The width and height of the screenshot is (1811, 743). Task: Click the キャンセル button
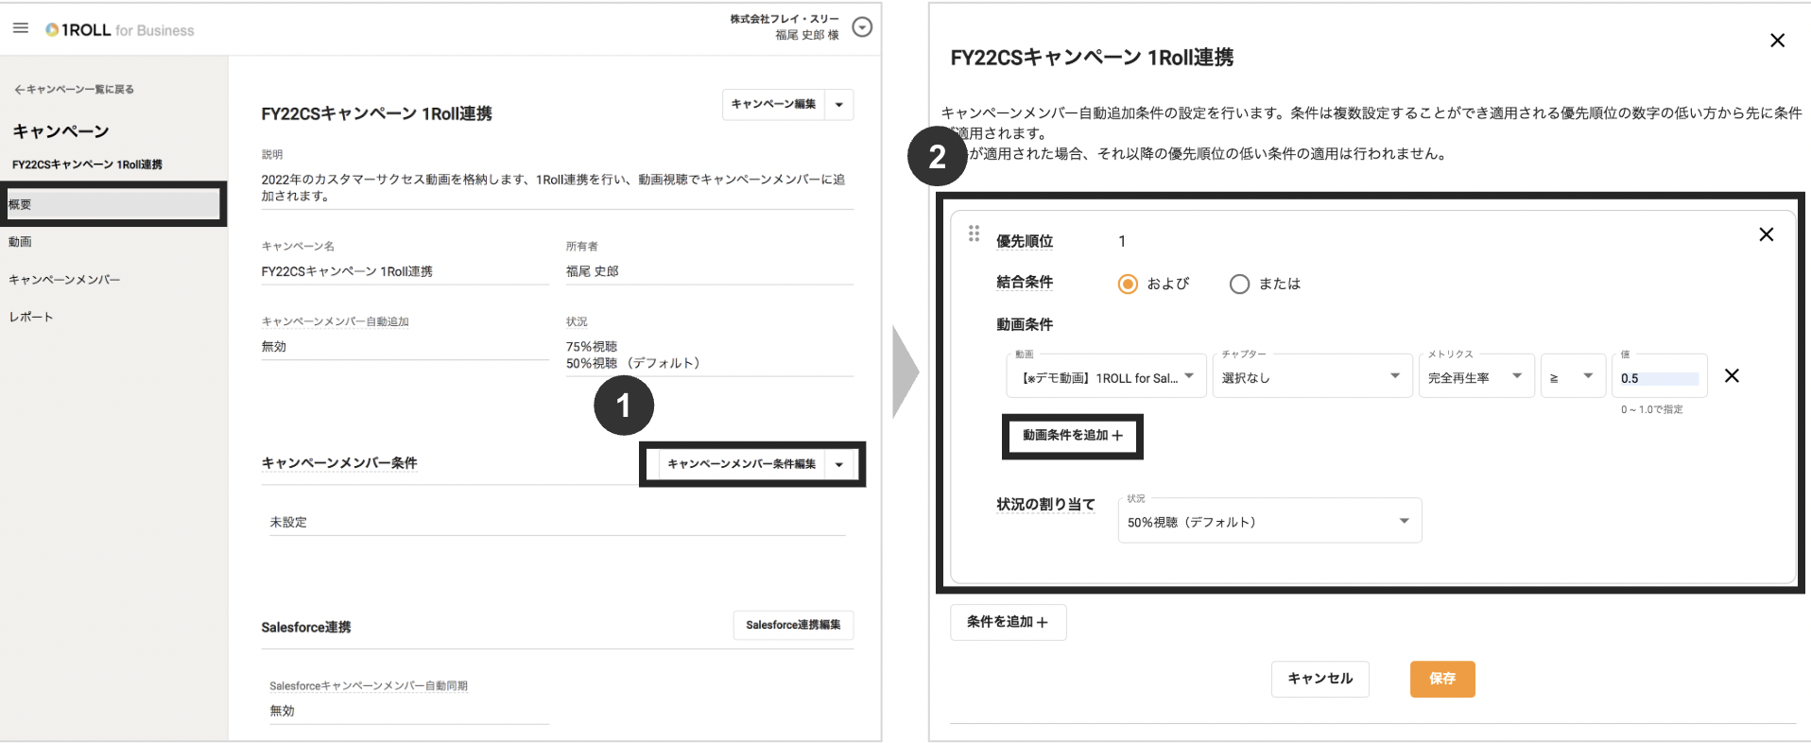(1320, 679)
